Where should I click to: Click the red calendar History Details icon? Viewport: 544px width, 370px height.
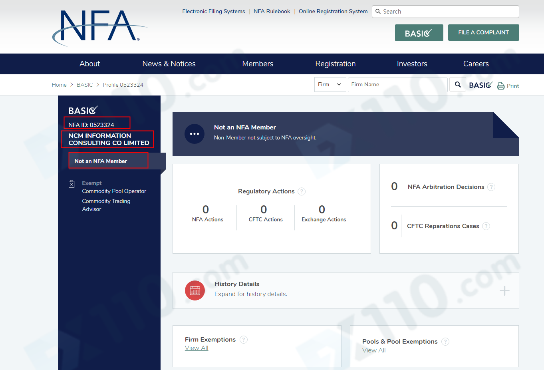[195, 290]
